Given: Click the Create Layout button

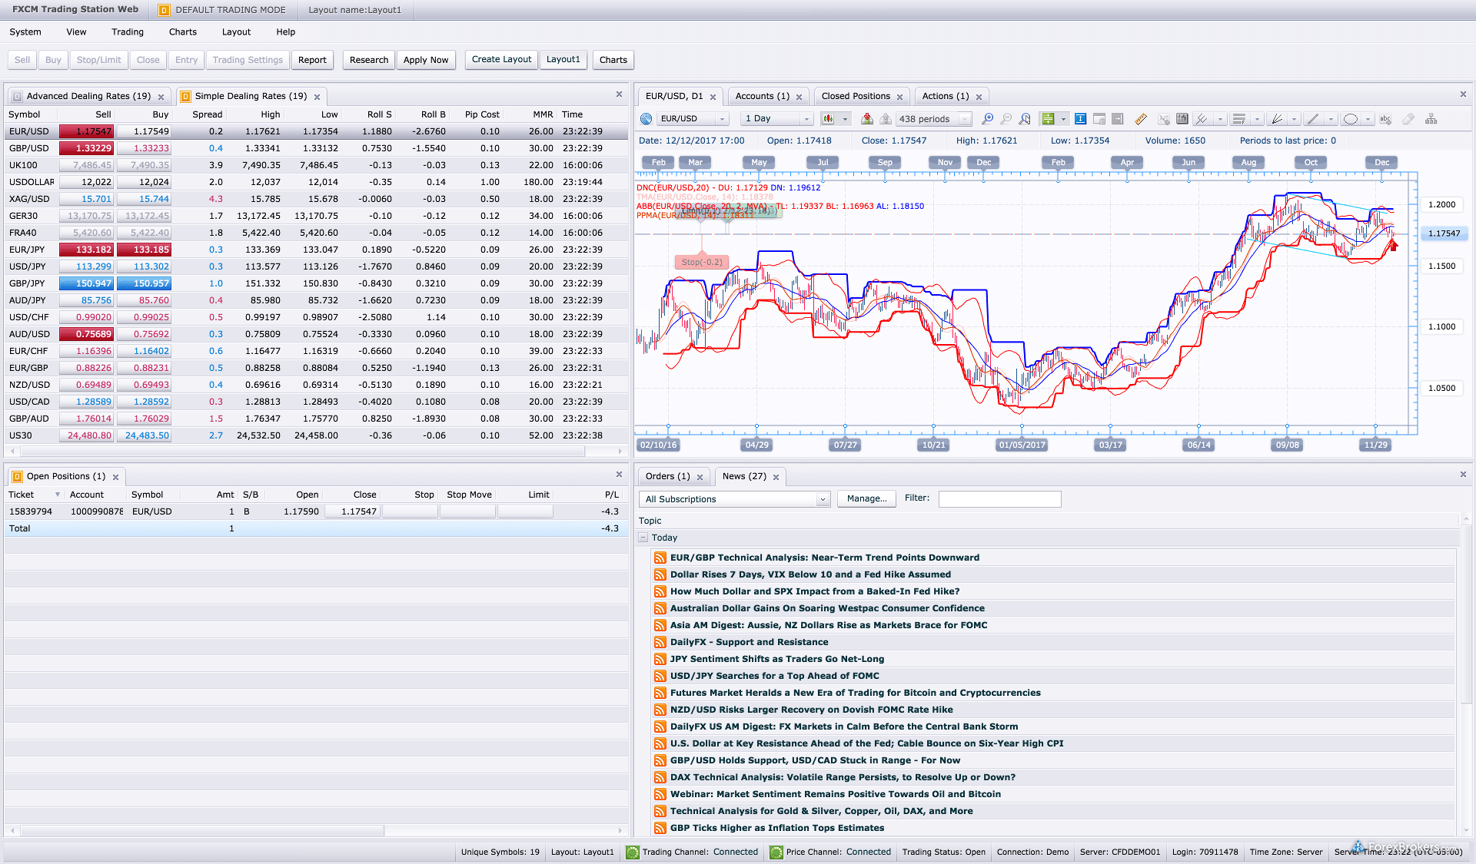Looking at the screenshot, I should click(x=501, y=60).
